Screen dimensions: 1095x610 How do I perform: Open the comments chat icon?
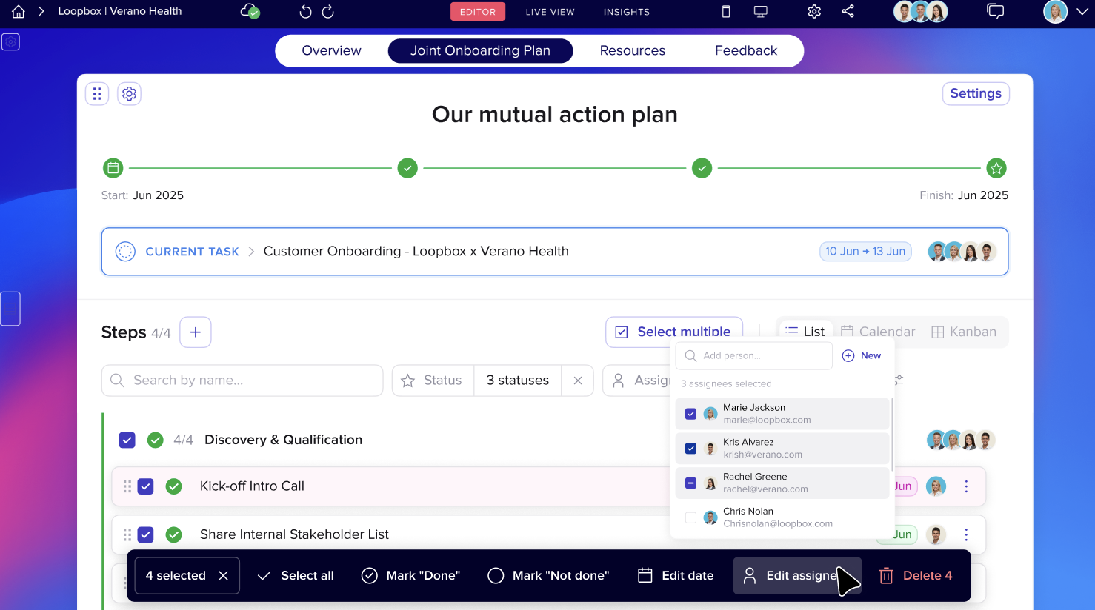(996, 11)
